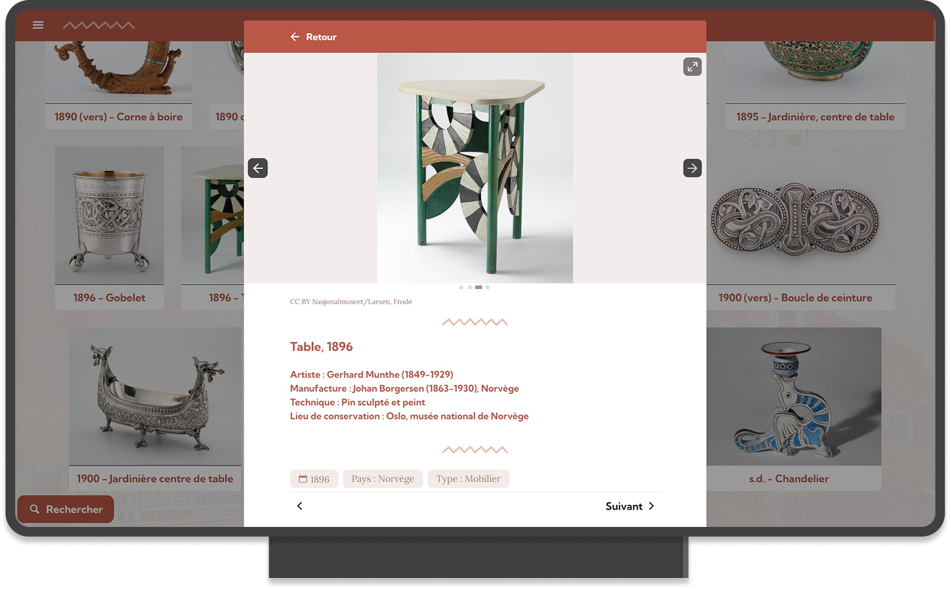Go to Suivant item
This screenshot has height=589, width=951.
point(630,506)
